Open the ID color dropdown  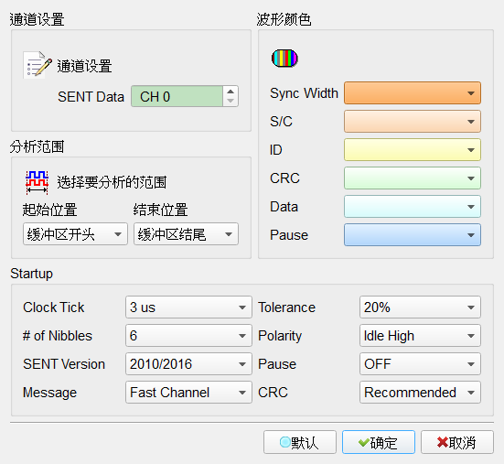pos(413,149)
